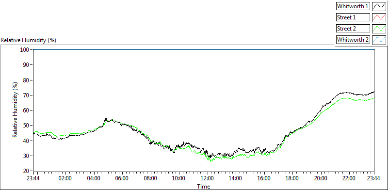The width and height of the screenshot is (388, 190).
Task: Open the Street 2 green plot style icon
Action: click(379, 29)
